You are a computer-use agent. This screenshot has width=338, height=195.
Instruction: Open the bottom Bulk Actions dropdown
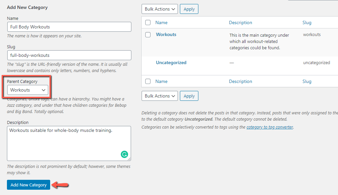[160, 96]
